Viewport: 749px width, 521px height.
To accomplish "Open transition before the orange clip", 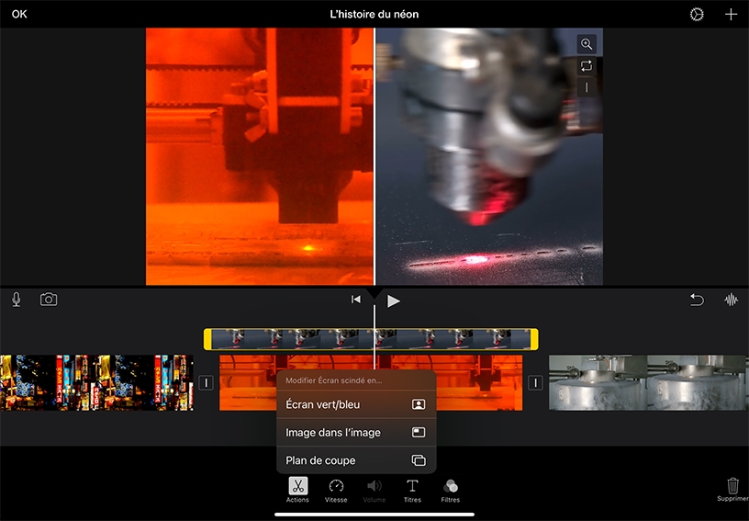I will click(206, 382).
